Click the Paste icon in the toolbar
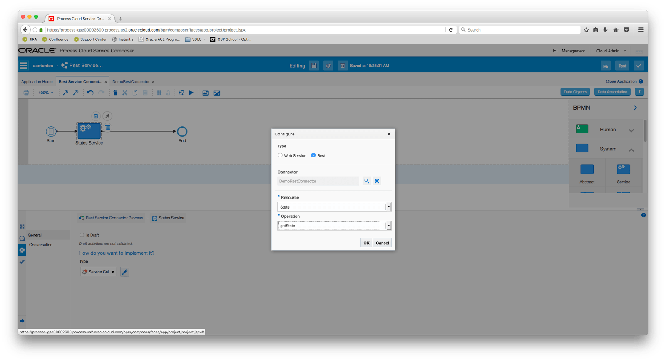This screenshot has height=361, width=666. pos(145,93)
